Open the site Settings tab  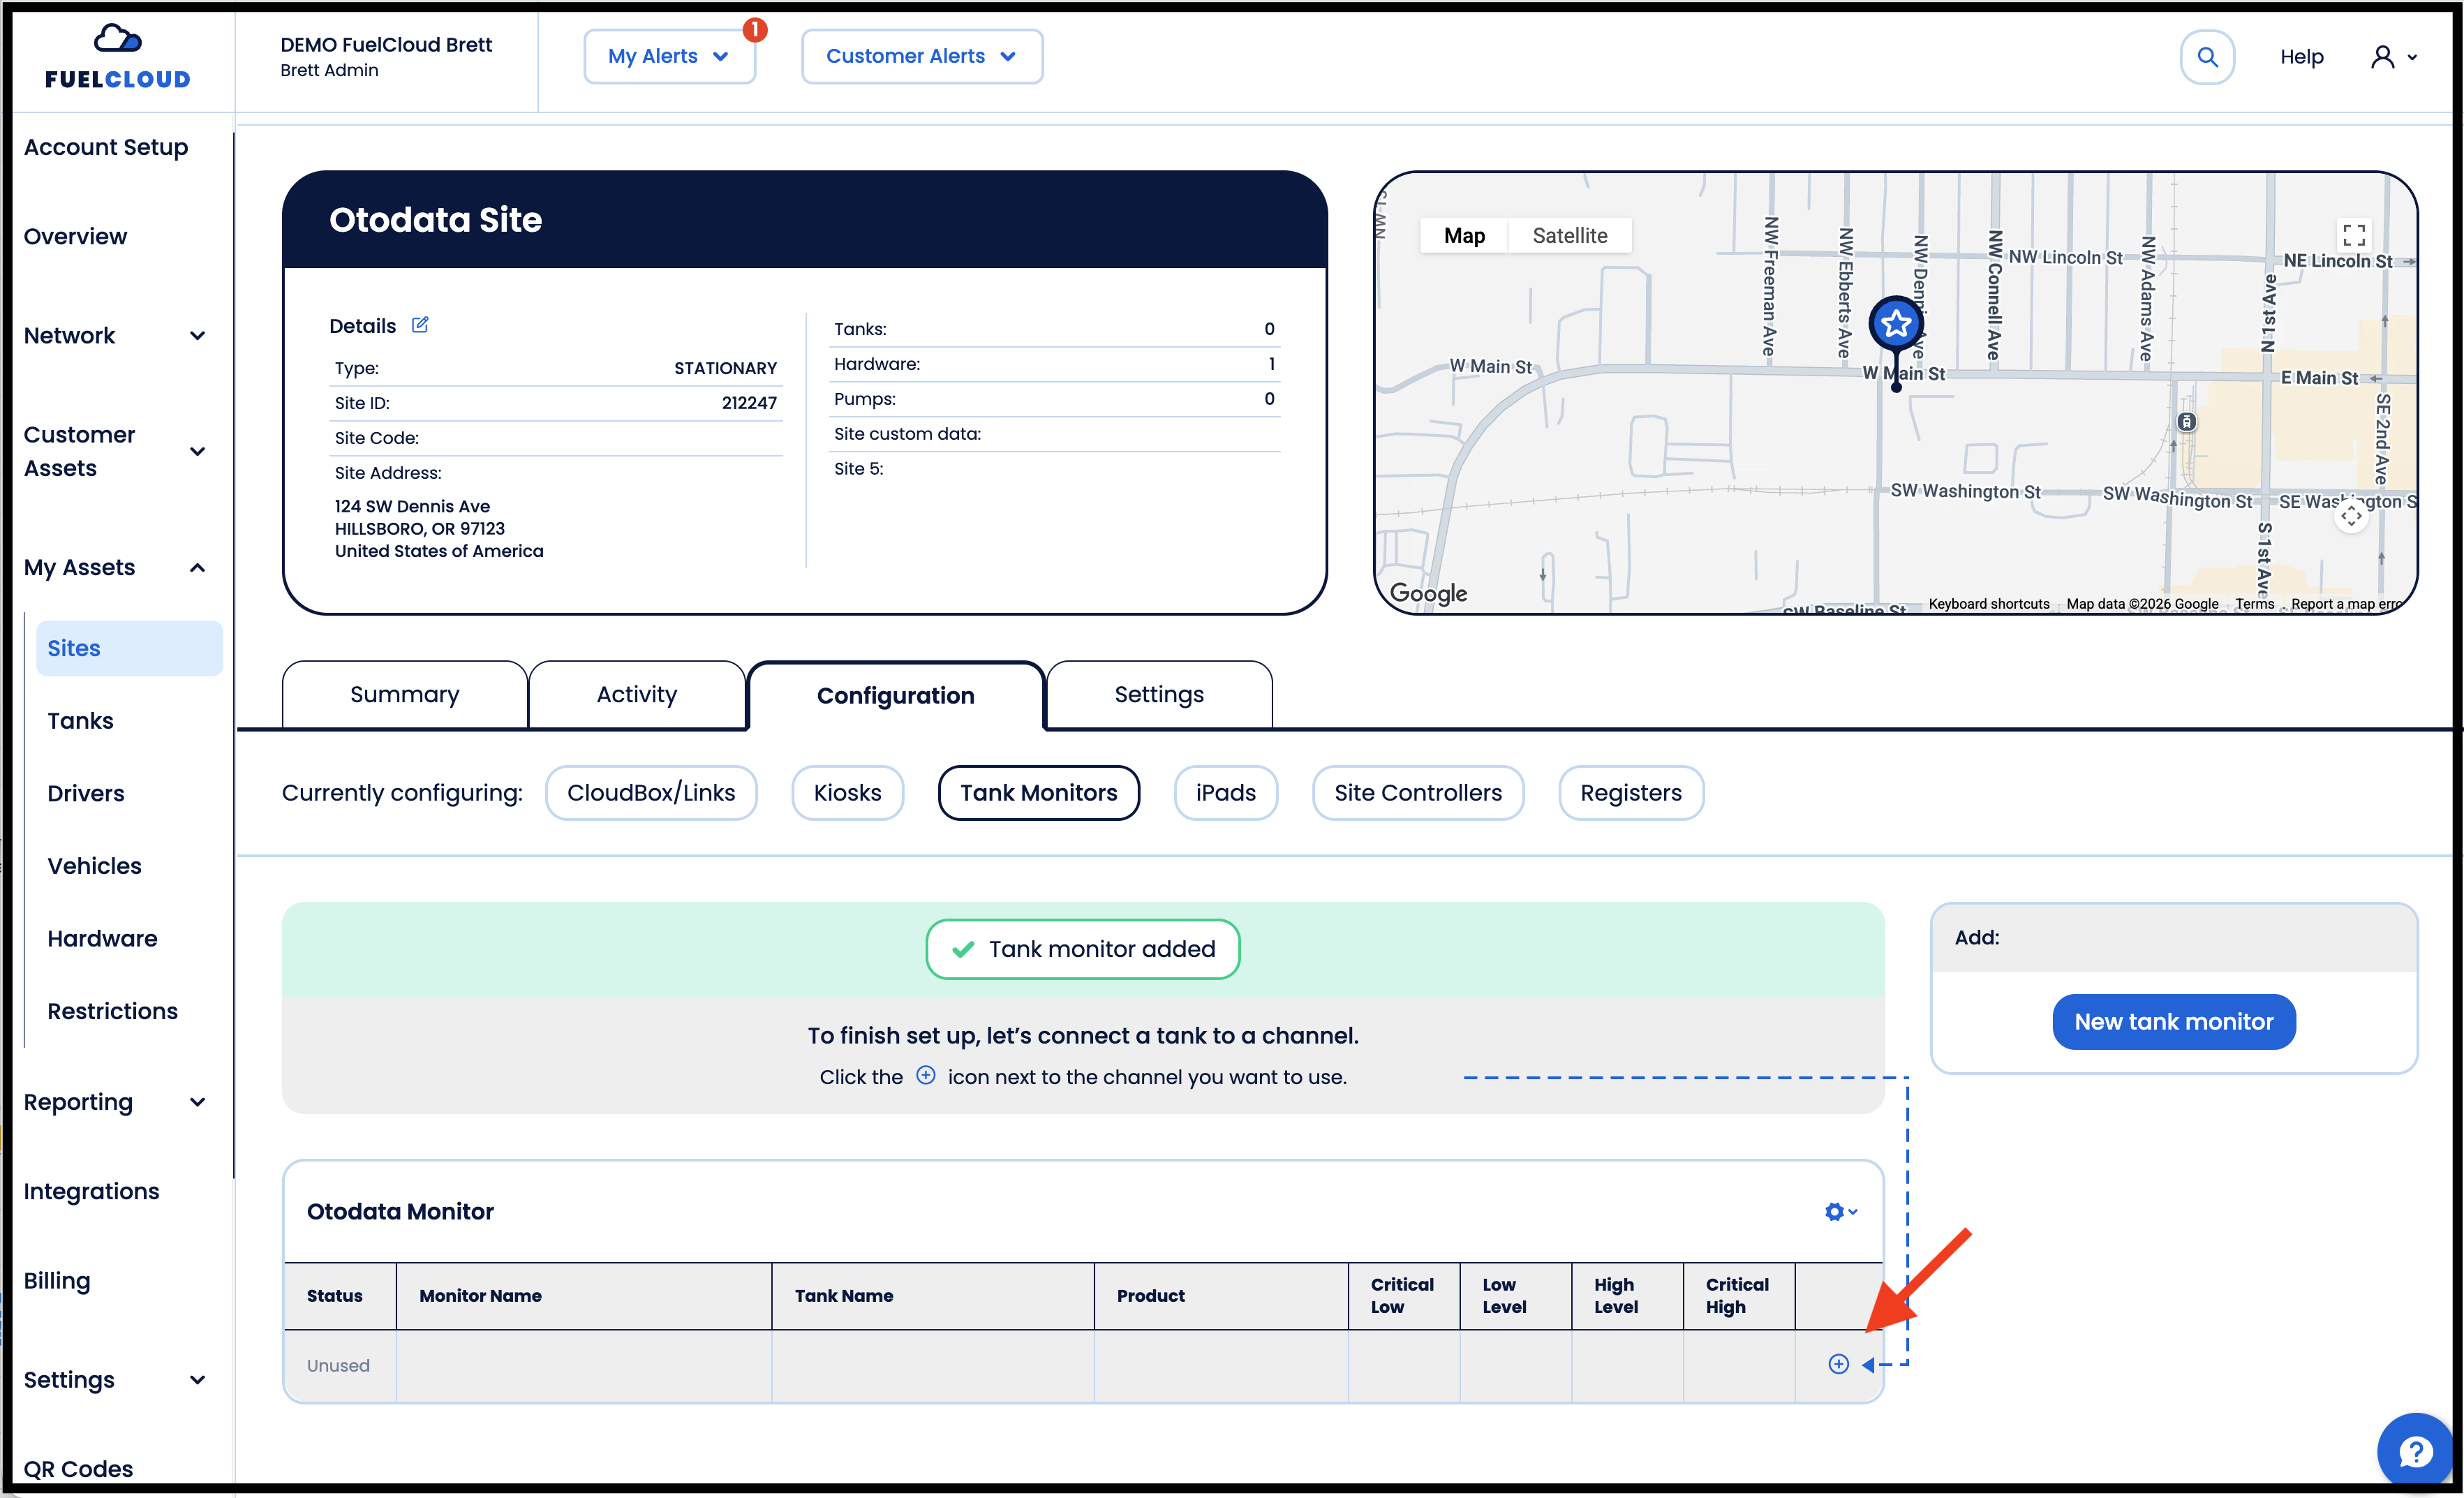1159,695
